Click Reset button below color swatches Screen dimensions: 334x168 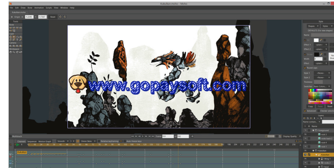[x=330, y=106]
